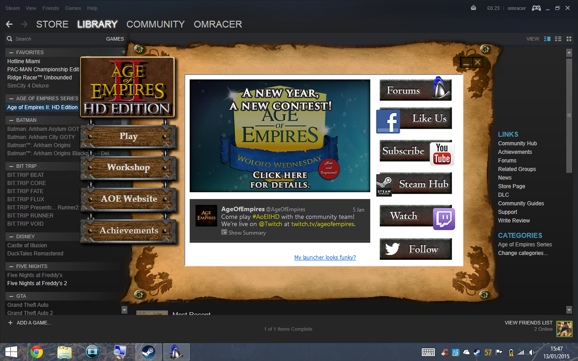Open the twitch.tv/ageofempires tweet link
The height and width of the screenshot is (361, 578).
(x=323, y=224)
